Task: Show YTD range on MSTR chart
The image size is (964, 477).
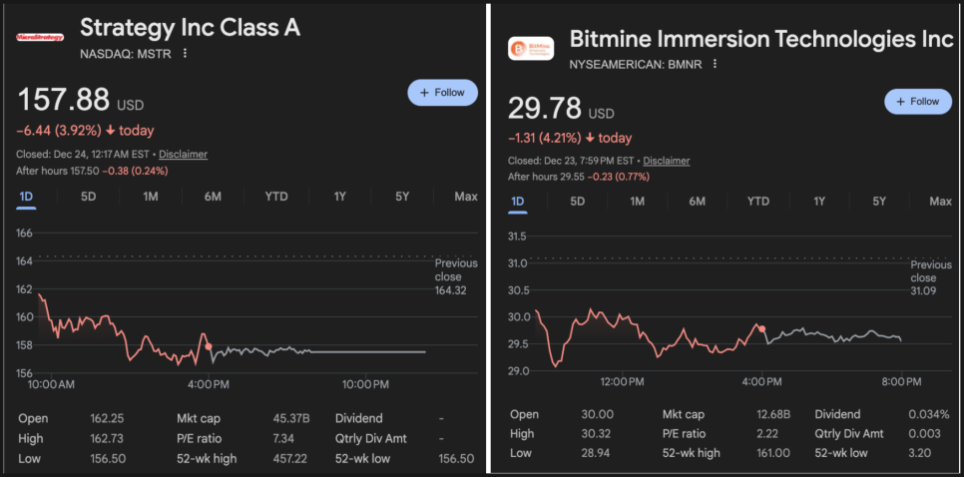Action: 276,197
